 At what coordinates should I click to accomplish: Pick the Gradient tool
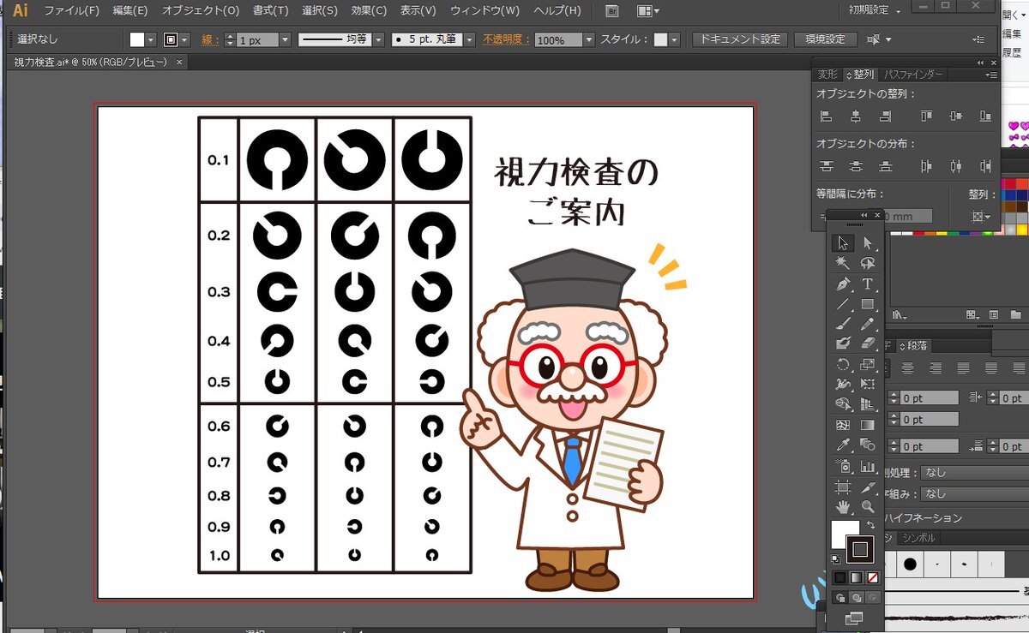[868, 425]
